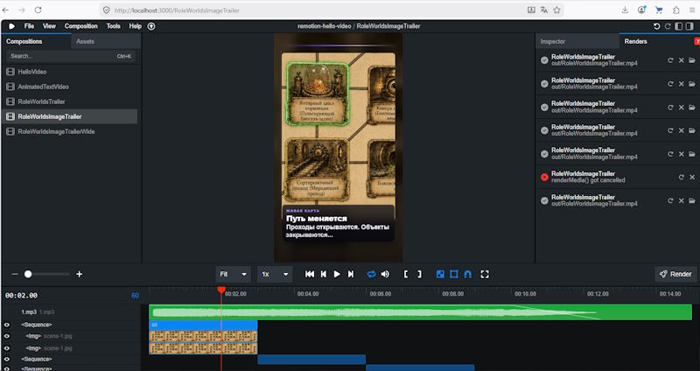Toggle the right sidebar panel icon
Screen dimensions: 700x371
click(689, 26)
